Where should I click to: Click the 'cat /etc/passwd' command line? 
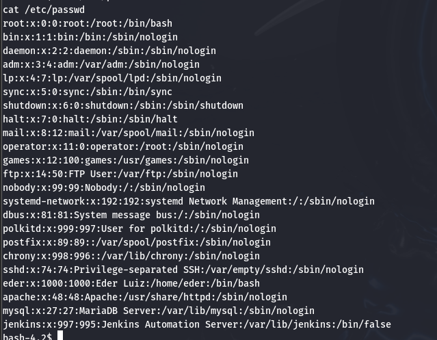(x=44, y=10)
